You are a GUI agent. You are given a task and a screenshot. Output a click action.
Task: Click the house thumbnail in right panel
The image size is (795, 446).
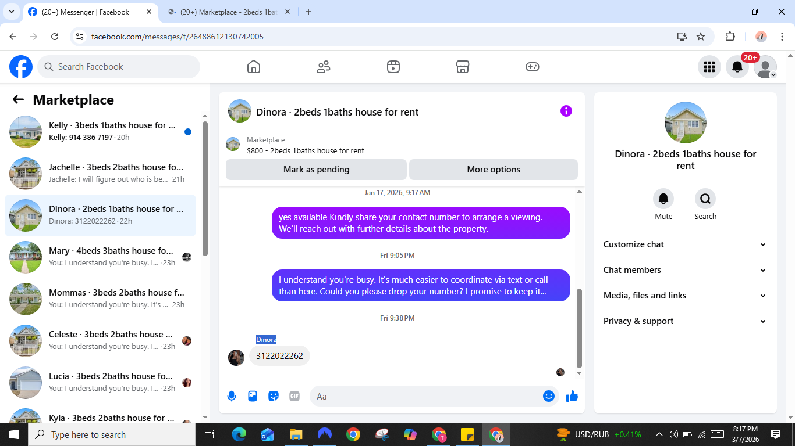pos(686,123)
